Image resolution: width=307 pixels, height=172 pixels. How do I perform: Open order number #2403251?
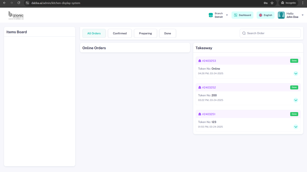click(x=209, y=114)
